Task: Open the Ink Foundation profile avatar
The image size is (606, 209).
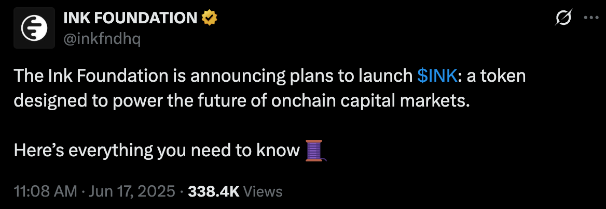Action: pyautogui.click(x=34, y=28)
